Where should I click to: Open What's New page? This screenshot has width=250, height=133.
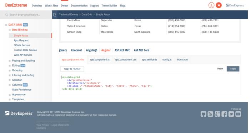click(x=51, y=6)
